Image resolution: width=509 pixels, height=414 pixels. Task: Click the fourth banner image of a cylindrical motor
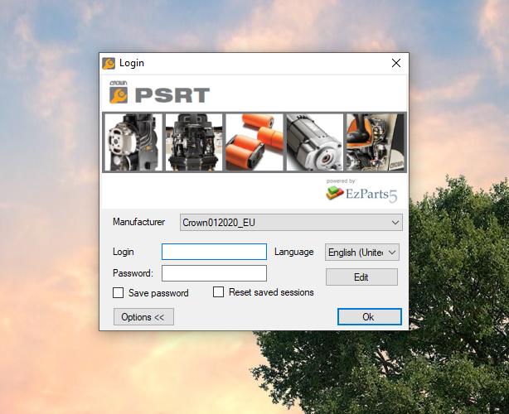click(x=314, y=142)
